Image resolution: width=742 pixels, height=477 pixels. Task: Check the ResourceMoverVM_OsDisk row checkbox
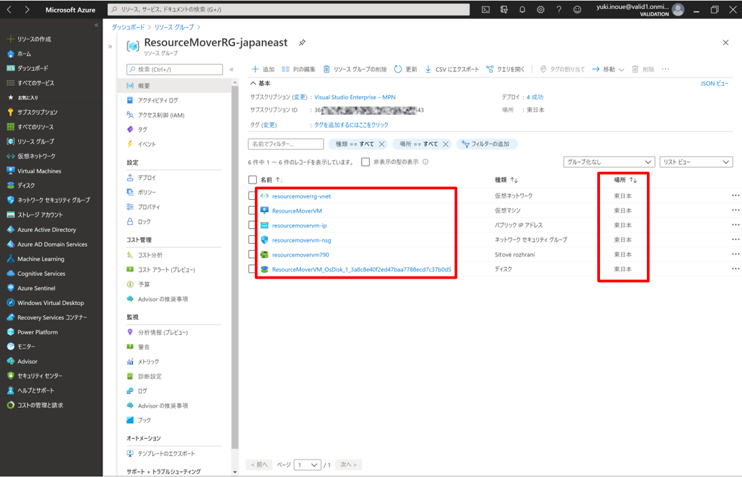click(x=252, y=269)
